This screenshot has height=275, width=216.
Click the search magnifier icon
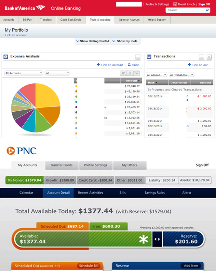pos(207,10)
